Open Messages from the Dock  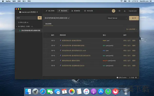[57, 91]
